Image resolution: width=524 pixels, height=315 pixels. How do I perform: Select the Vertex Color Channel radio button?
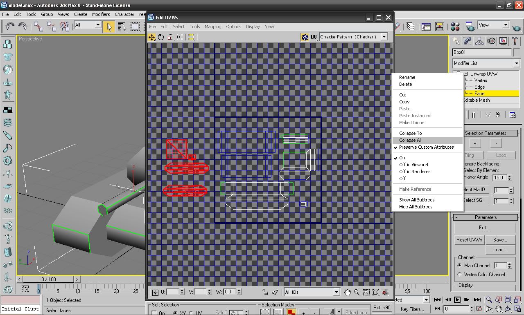[459, 275]
